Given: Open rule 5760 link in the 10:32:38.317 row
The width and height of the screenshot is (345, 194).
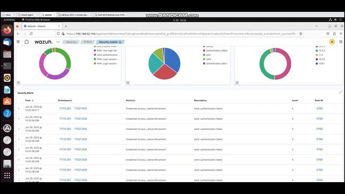Looking at the screenshot, I should pyautogui.click(x=320, y=108).
